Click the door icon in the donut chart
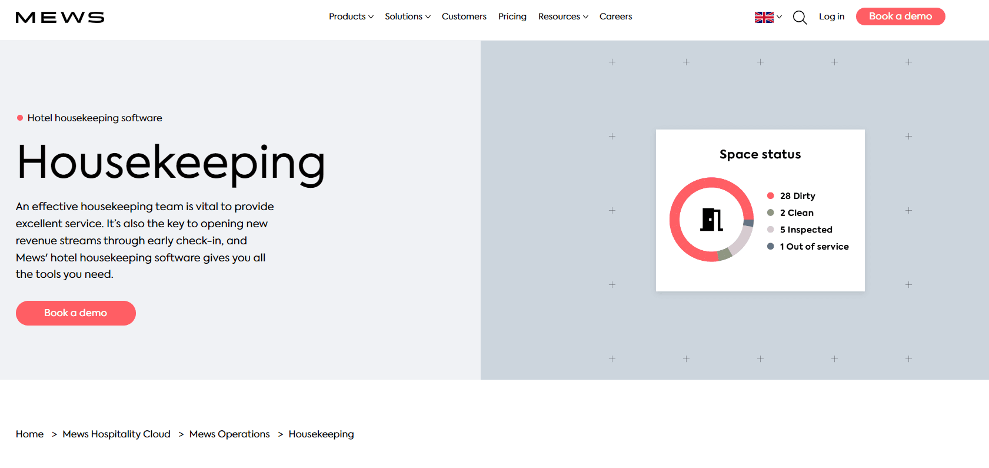 coord(711,220)
